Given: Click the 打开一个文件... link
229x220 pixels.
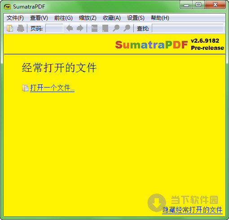Looking at the screenshot, I should click(53, 88).
